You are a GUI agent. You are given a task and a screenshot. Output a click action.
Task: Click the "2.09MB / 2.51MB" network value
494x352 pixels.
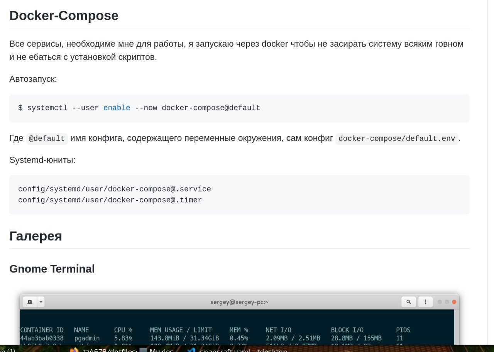pos(293,338)
